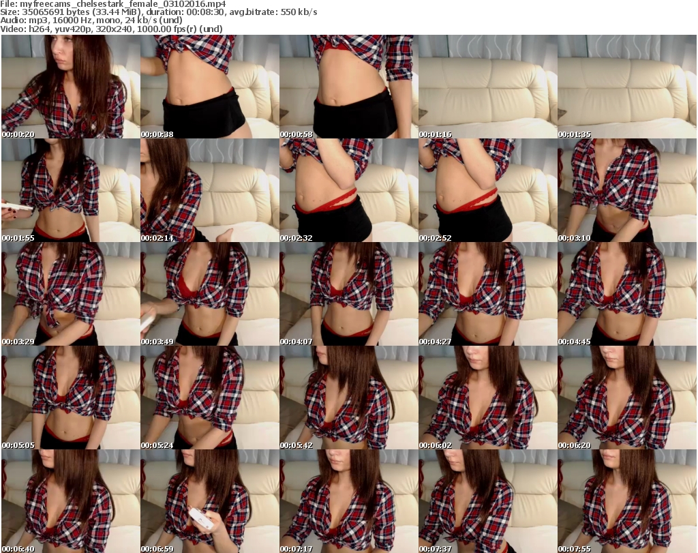Select the thumbnail at 00:05:24

(210, 398)
